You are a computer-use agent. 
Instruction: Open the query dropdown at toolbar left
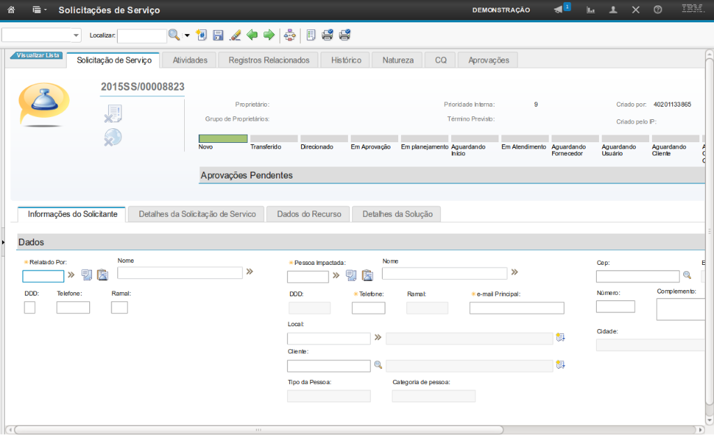76,36
